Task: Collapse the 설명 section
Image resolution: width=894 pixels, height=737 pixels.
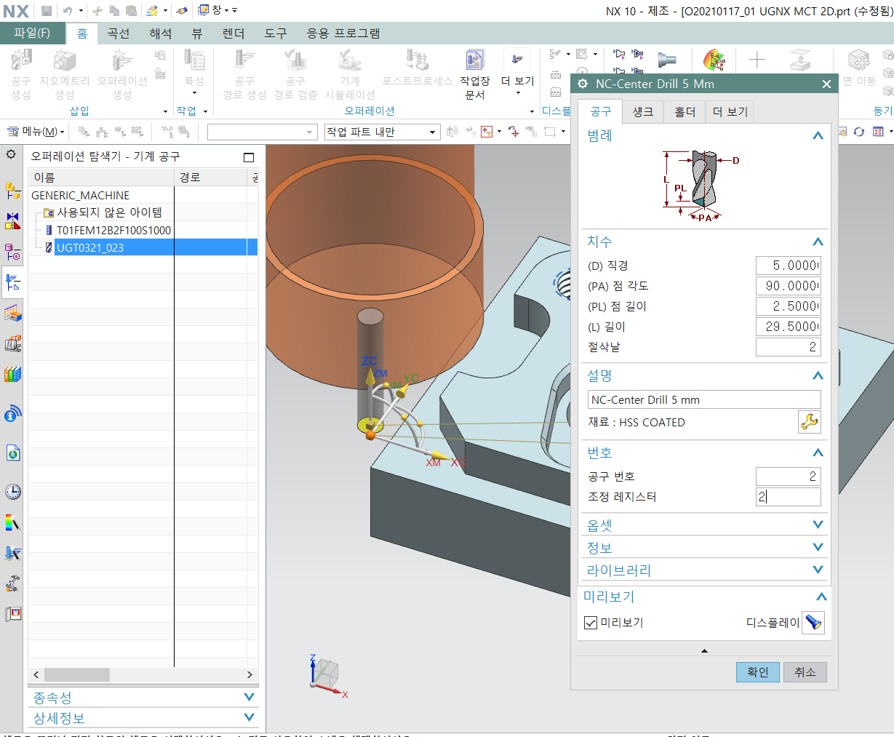Action: coord(818,375)
